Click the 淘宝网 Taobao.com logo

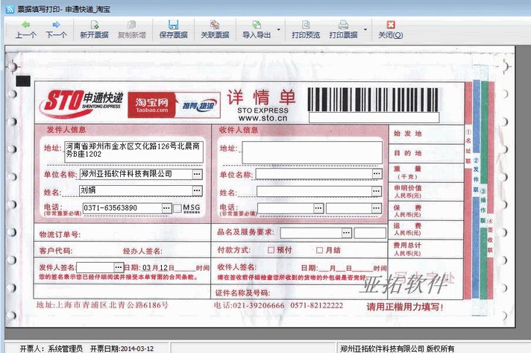pyautogui.click(x=151, y=105)
